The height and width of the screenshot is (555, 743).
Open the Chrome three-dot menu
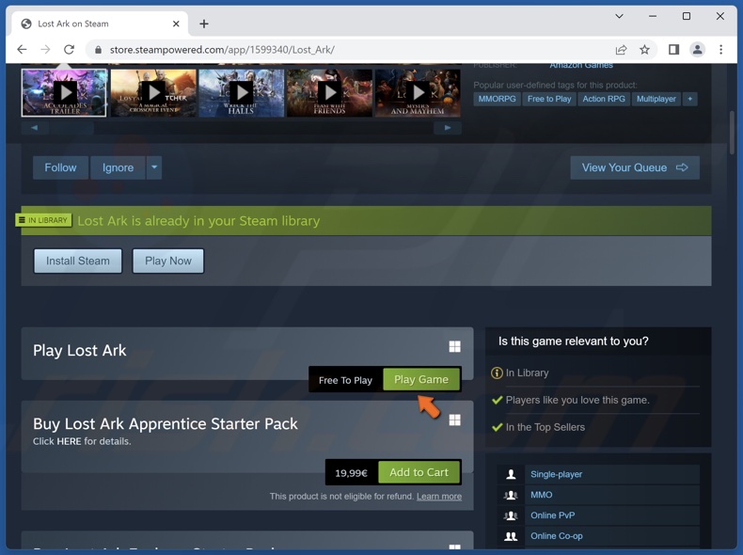(x=720, y=49)
